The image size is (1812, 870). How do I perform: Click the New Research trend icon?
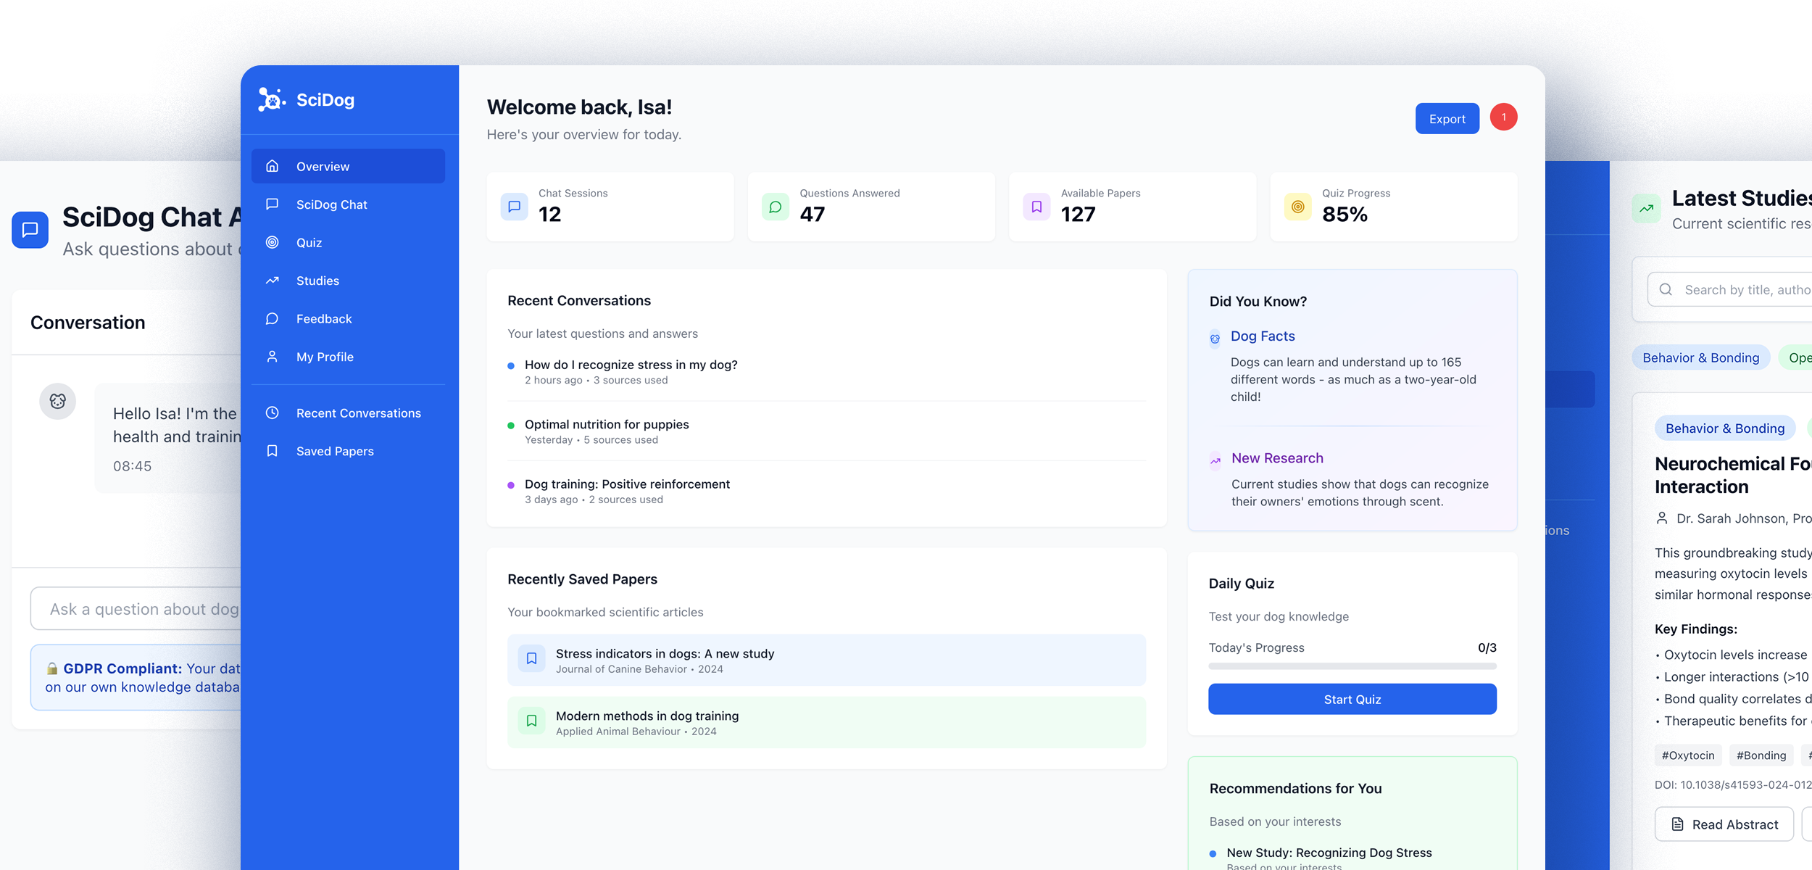click(x=1215, y=460)
